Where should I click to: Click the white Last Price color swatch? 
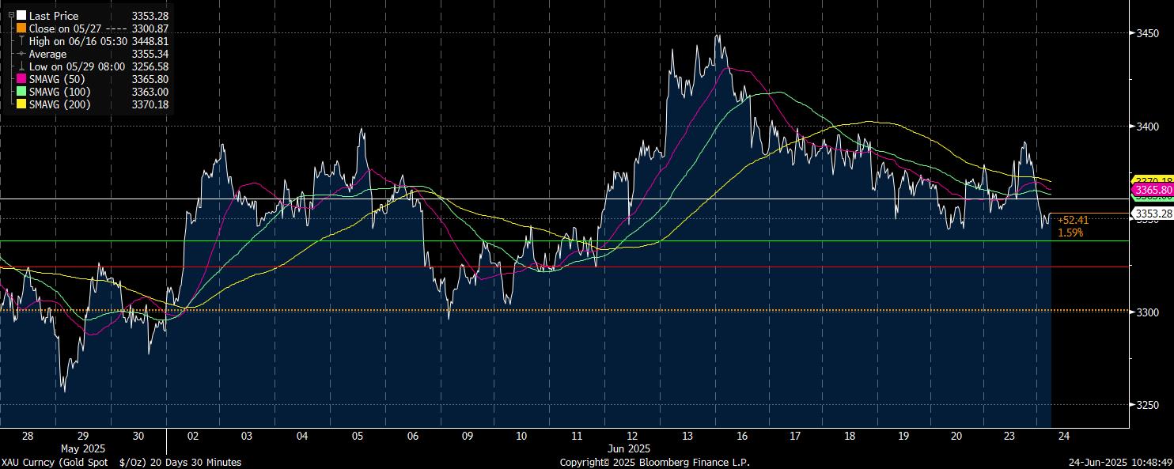coord(21,16)
